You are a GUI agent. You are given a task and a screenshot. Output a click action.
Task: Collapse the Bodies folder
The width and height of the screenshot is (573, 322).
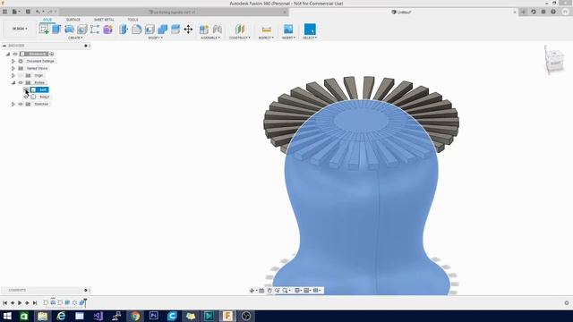point(13,82)
